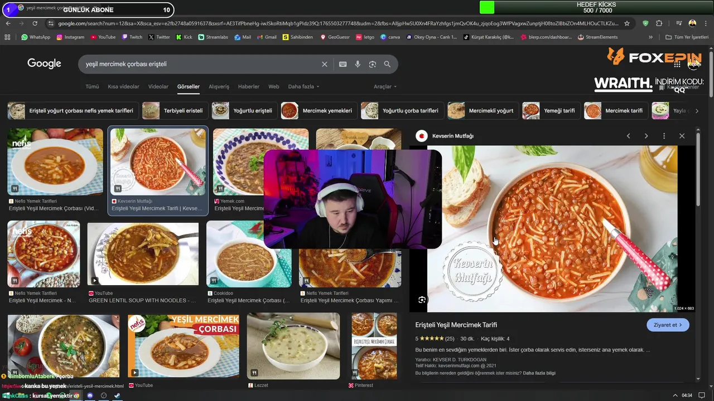Open the Instagram bookmark
Viewport: 714px width, 401px height.
(70, 37)
